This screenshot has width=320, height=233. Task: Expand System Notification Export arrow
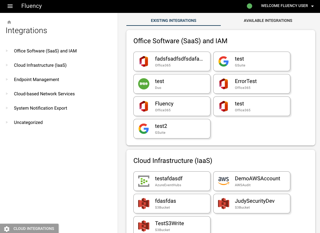pos(7,108)
